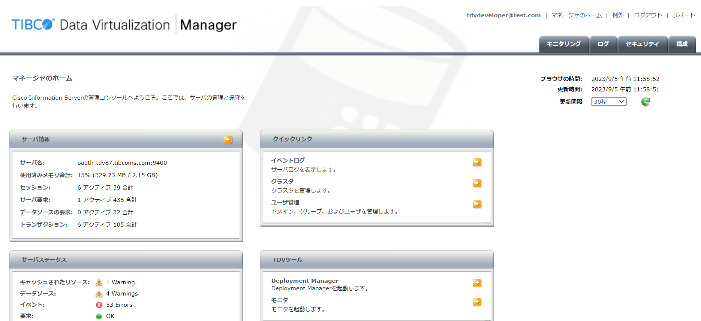Click the 1 Warning status text

tap(120, 282)
